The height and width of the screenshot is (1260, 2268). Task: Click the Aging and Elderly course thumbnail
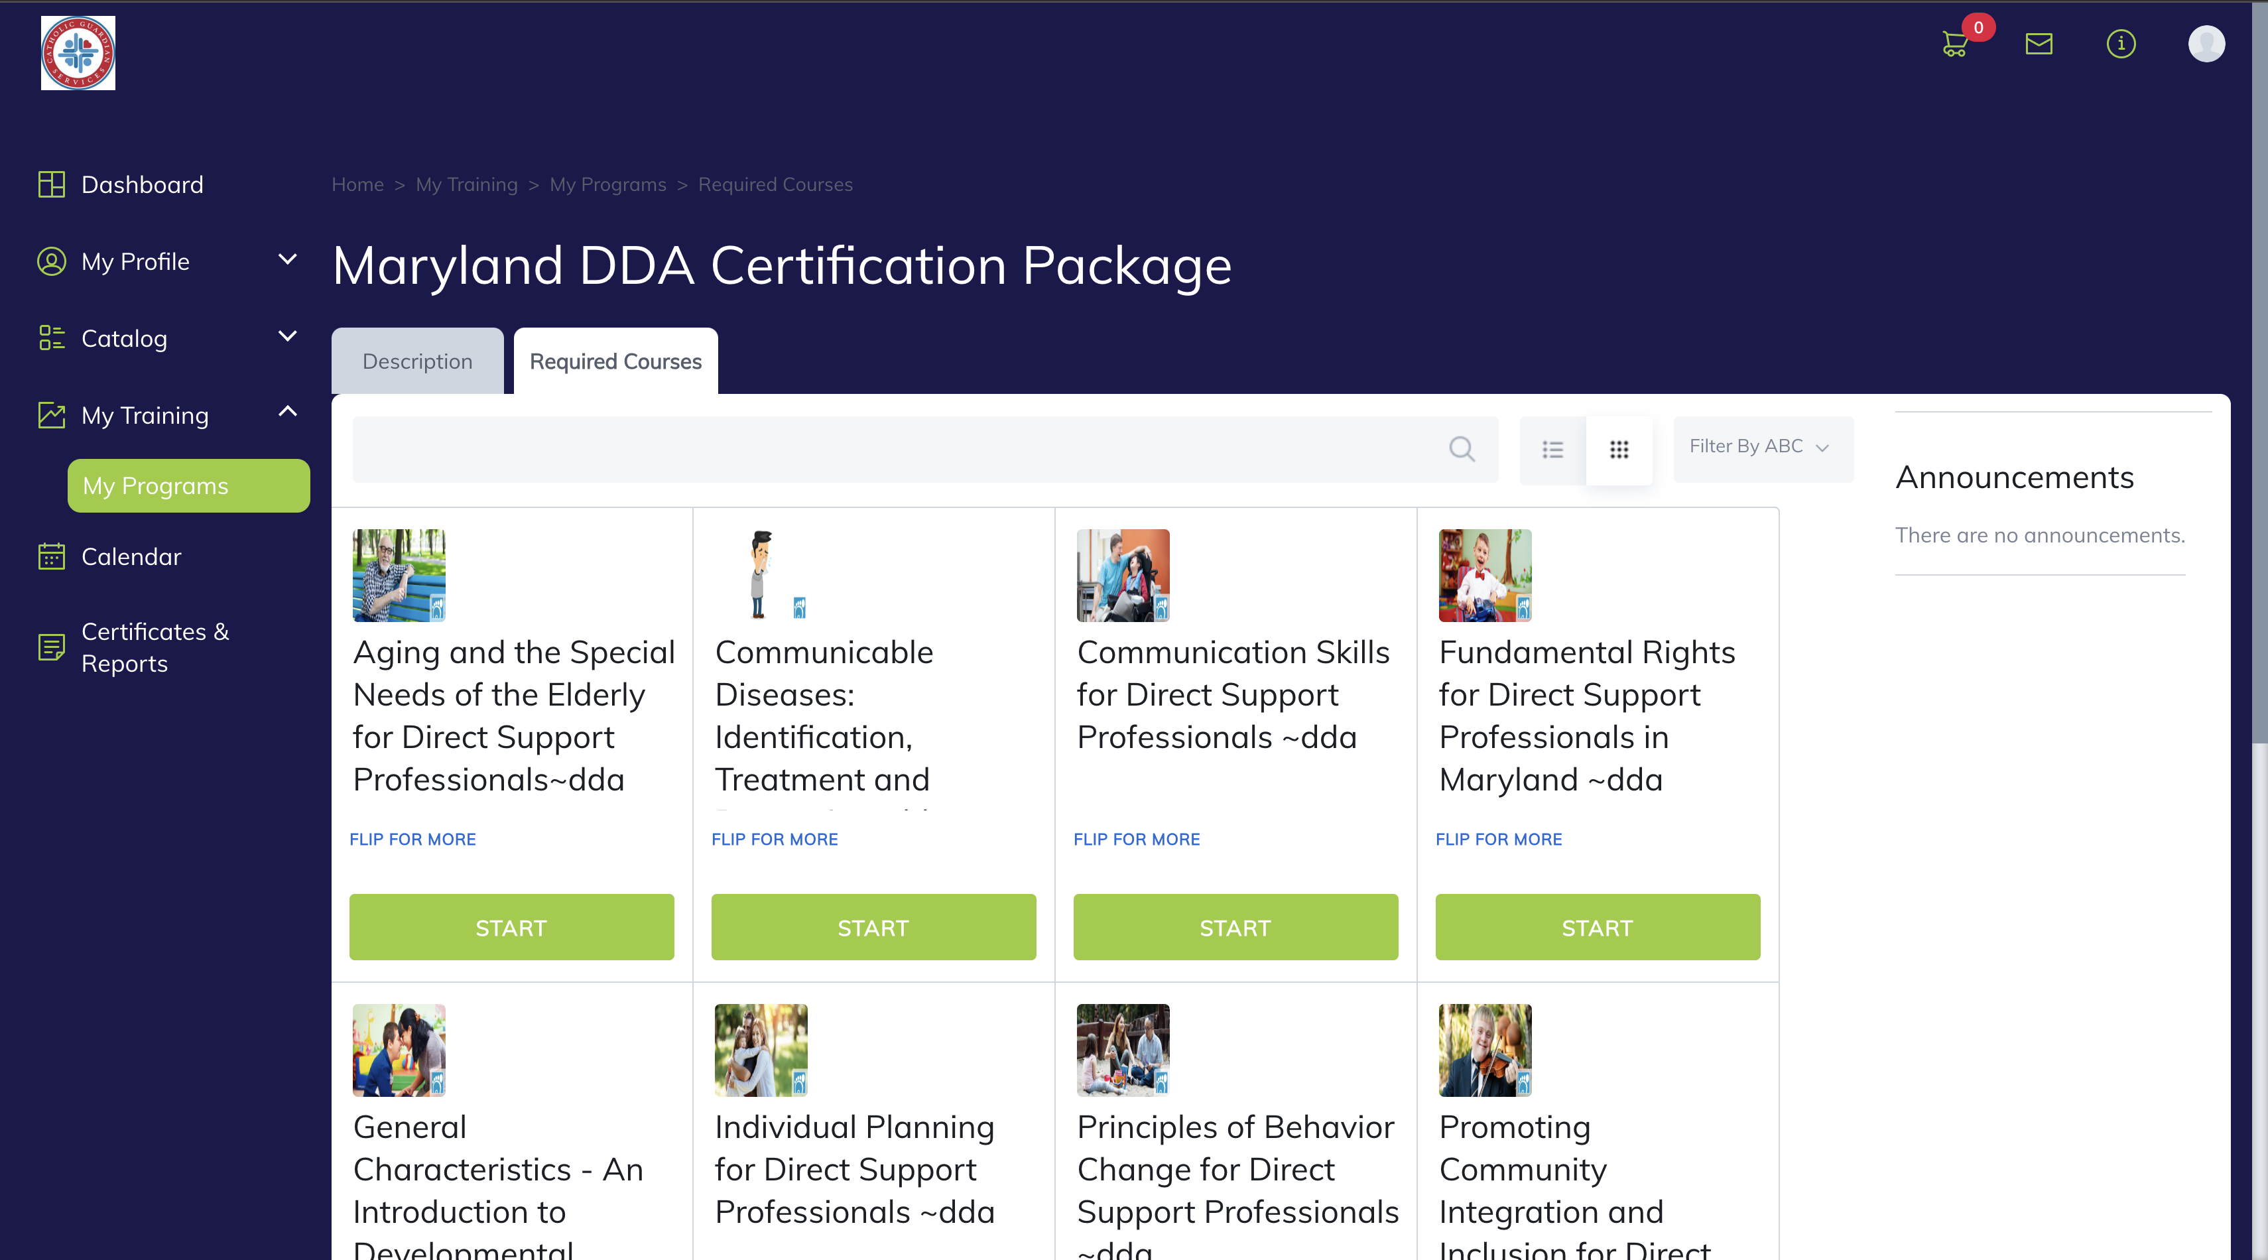pyautogui.click(x=399, y=575)
